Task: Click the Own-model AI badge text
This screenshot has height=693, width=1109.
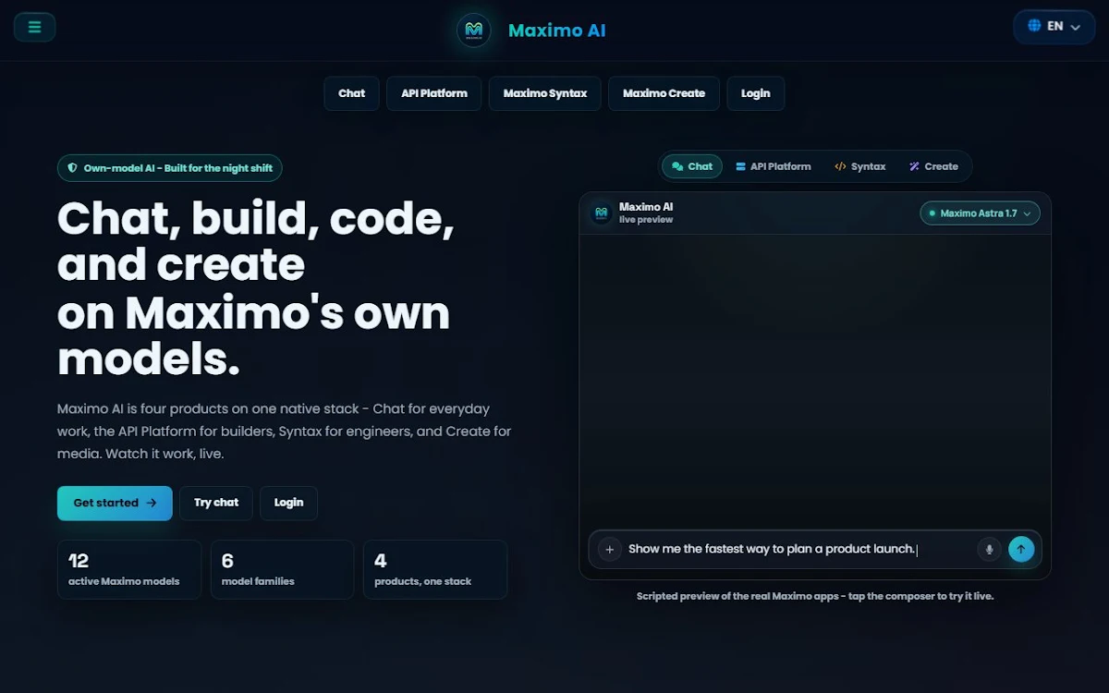Action: (178, 168)
